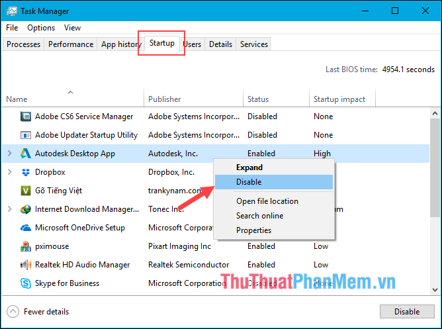Click the Disabled status of Adobe CS6
442x329 pixels.
click(262, 117)
